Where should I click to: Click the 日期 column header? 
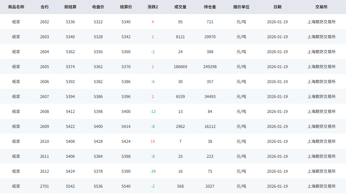click(x=277, y=7)
